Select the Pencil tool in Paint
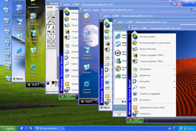 click(x=49, y=27)
